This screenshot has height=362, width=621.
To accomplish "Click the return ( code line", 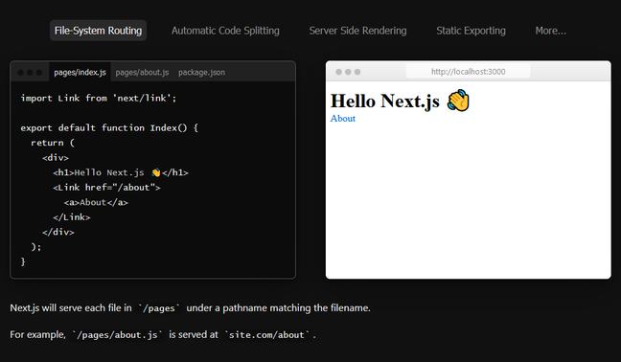I will [x=53, y=143].
